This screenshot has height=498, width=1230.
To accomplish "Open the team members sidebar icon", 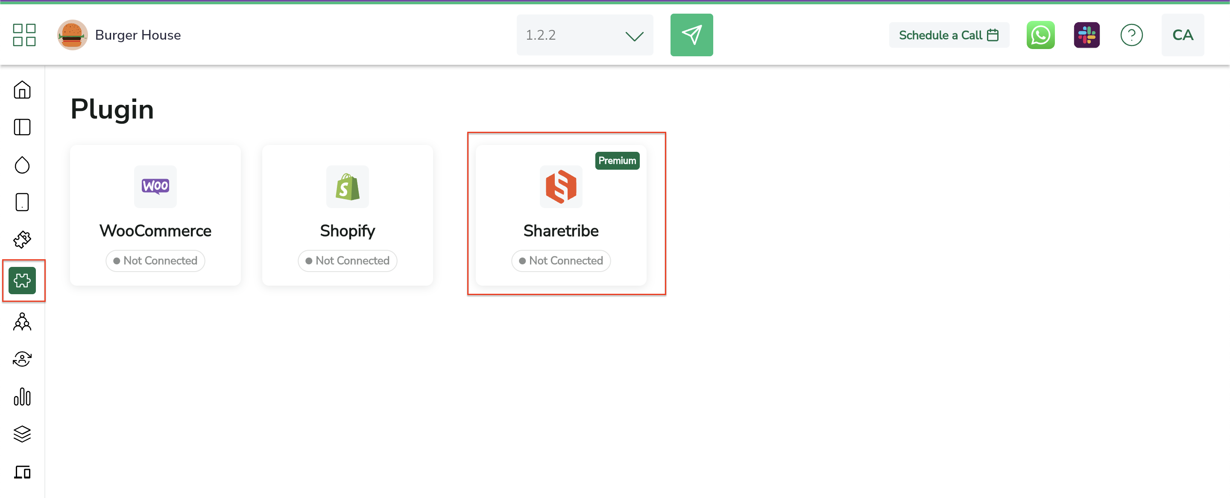I will click(x=22, y=321).
